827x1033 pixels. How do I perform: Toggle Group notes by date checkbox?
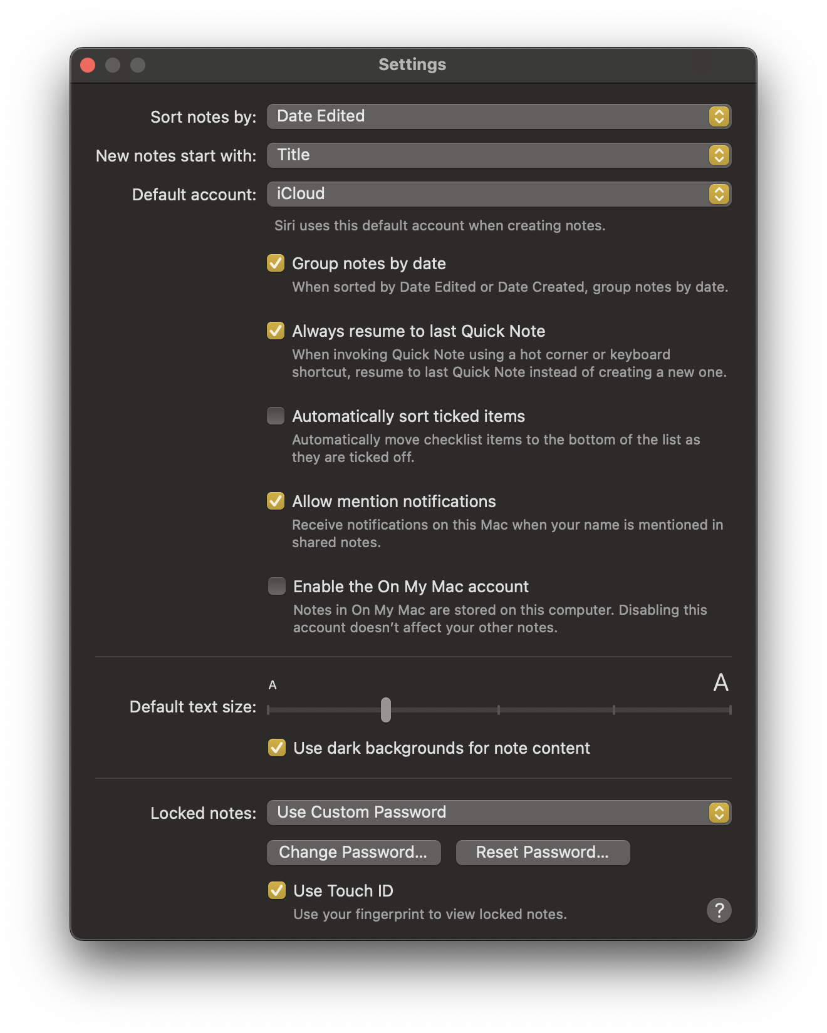pos(276,264)
